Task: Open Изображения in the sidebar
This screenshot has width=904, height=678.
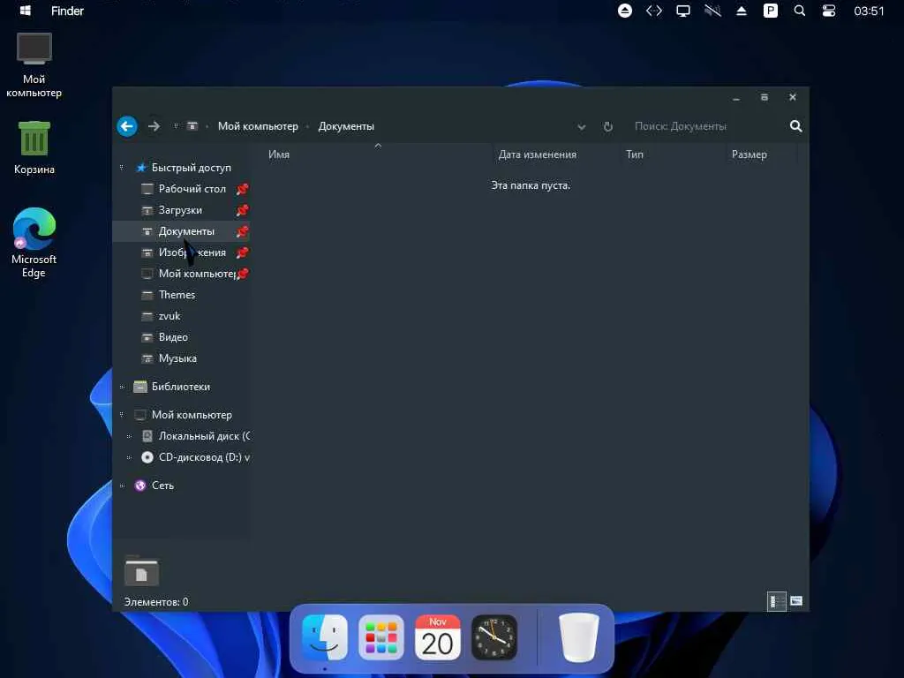Action: [192, 252]
